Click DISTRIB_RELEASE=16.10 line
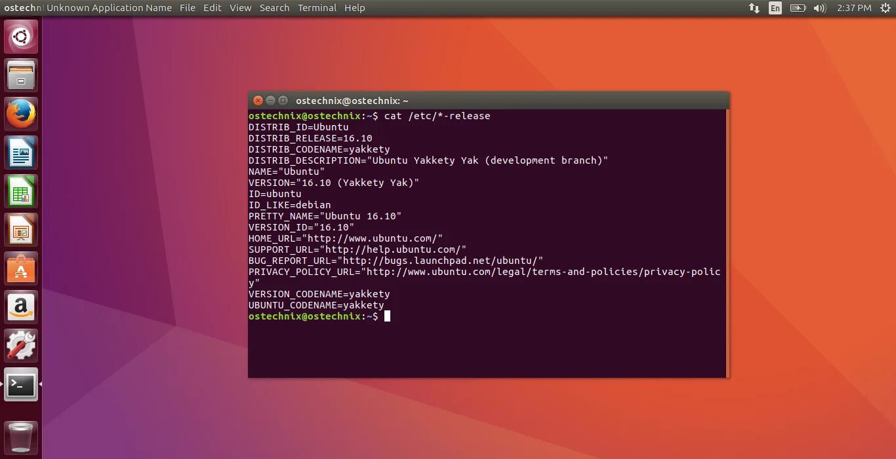Image resolution: width=896 pixels, height=459 pixels. click(x=310, y=138)
